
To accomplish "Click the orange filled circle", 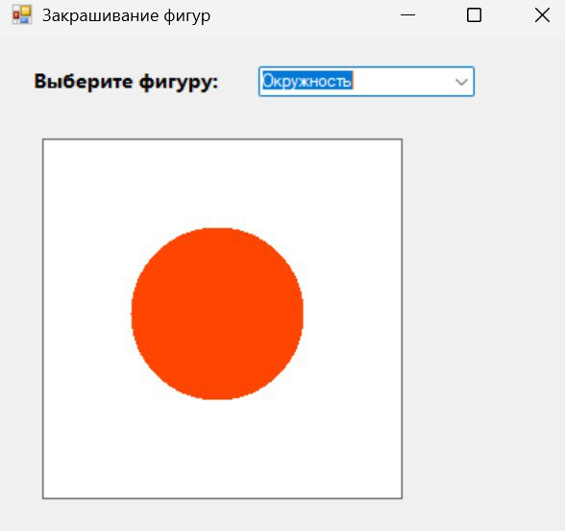I will (x=217, y=314).
